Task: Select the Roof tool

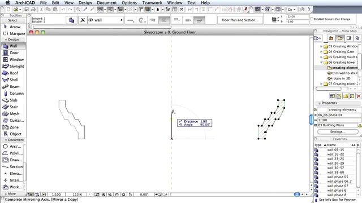Action: (14, 73)
